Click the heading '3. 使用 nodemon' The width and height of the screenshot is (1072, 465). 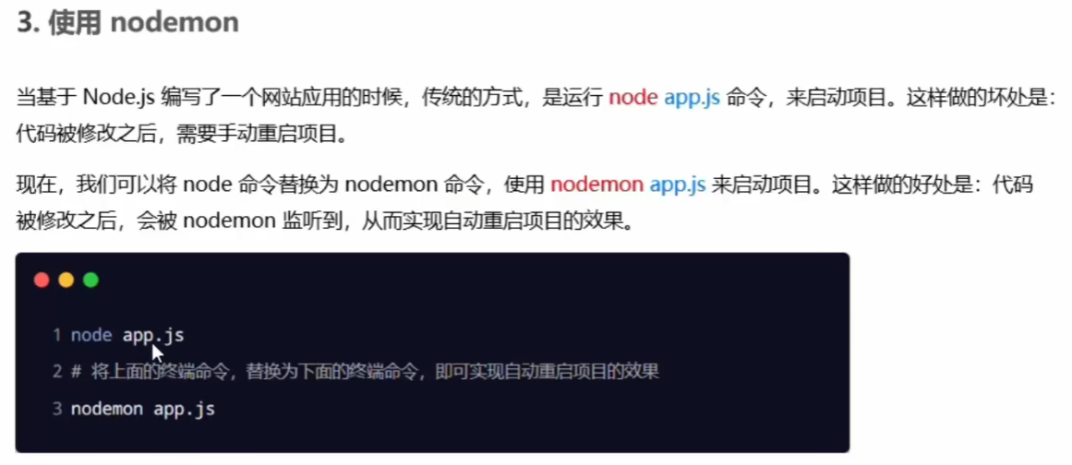(x=127, y=23)
